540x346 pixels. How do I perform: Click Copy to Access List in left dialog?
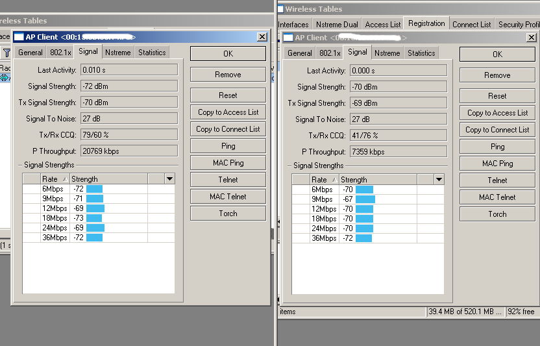tap(228, 112)
